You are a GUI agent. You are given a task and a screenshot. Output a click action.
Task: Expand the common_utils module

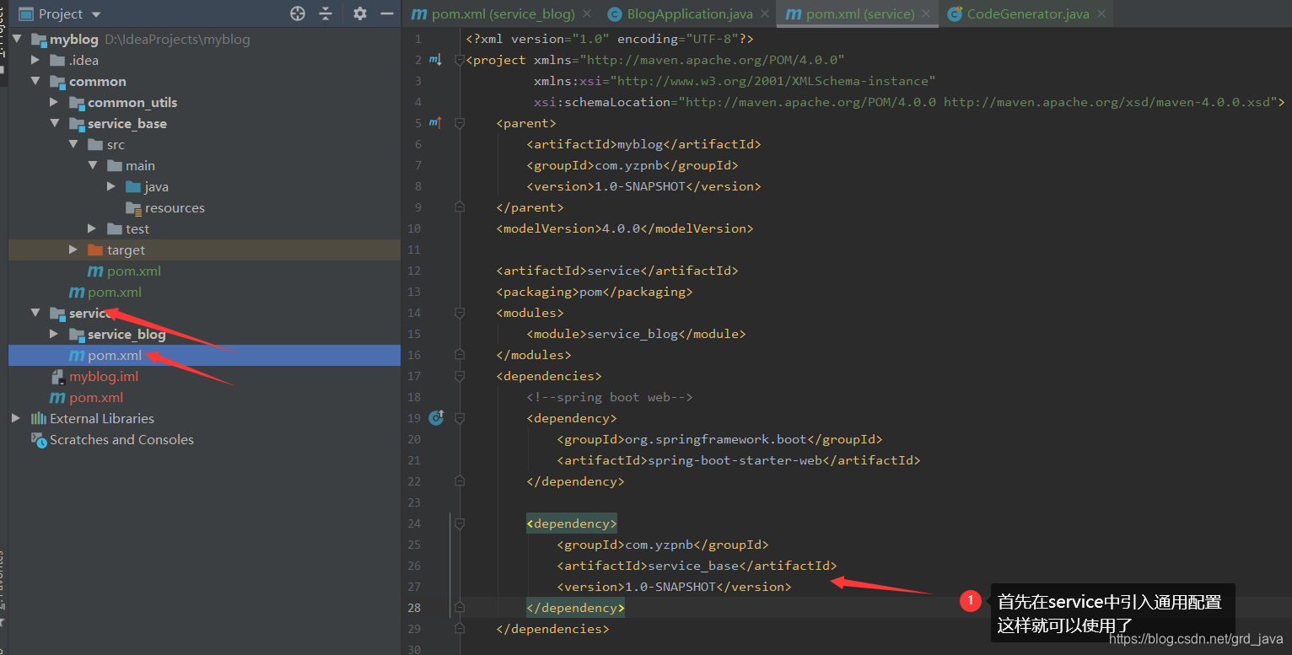coord(54,102)
